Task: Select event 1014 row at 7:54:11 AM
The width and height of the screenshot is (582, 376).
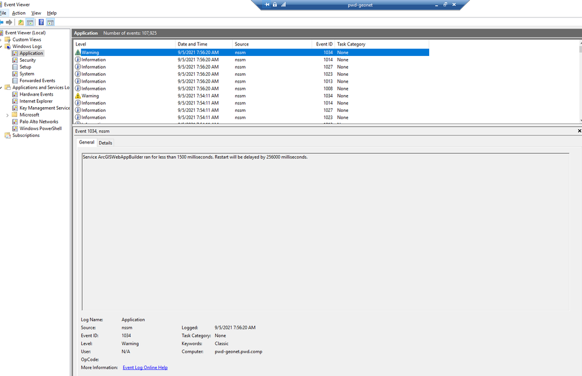Action: pyautogui.click(x=252, y=103)
